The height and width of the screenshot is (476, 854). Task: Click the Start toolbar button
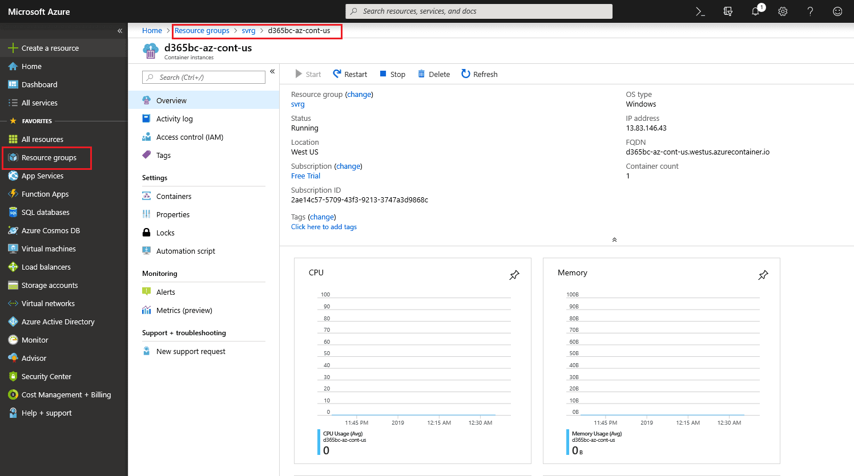pyautogui.click(x=308, y=74)
